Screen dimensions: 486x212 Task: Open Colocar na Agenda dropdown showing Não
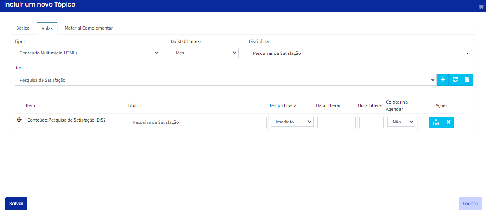pos(401,122)
